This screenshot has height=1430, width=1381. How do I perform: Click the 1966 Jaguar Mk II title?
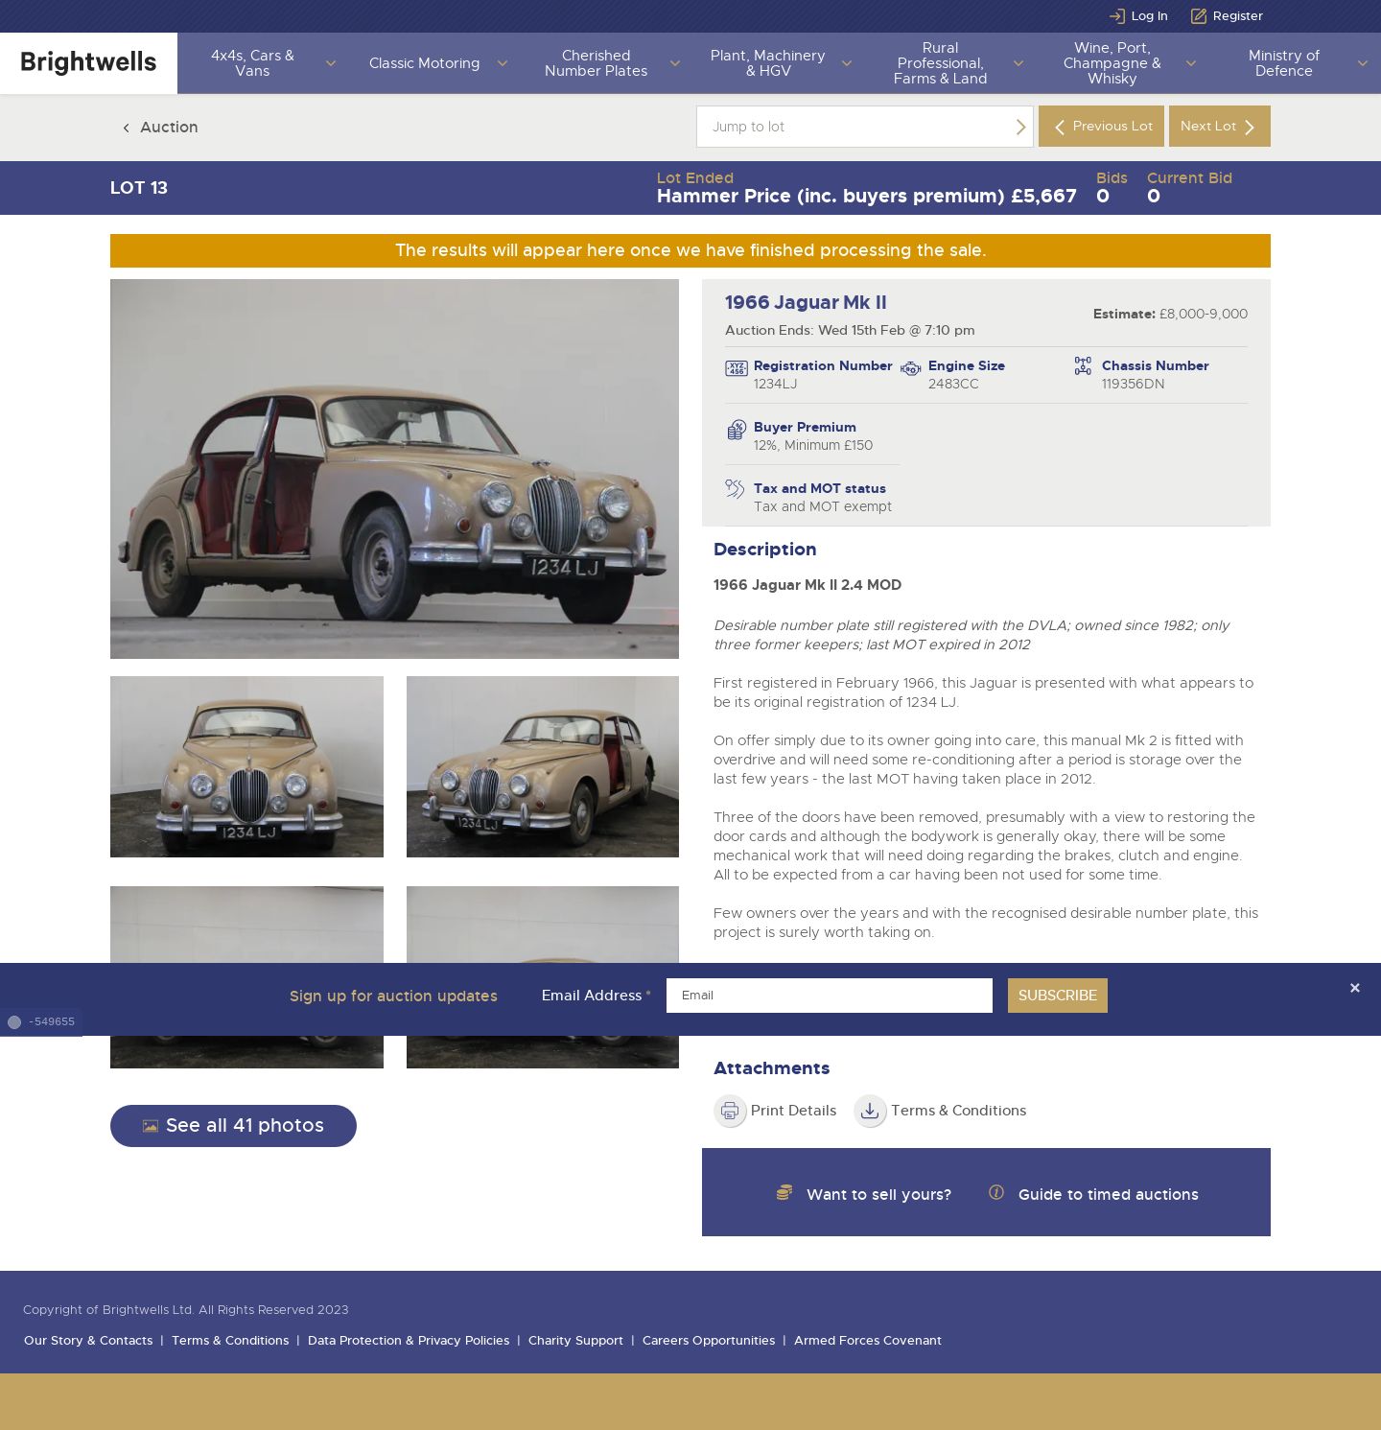tap(806, 303)
